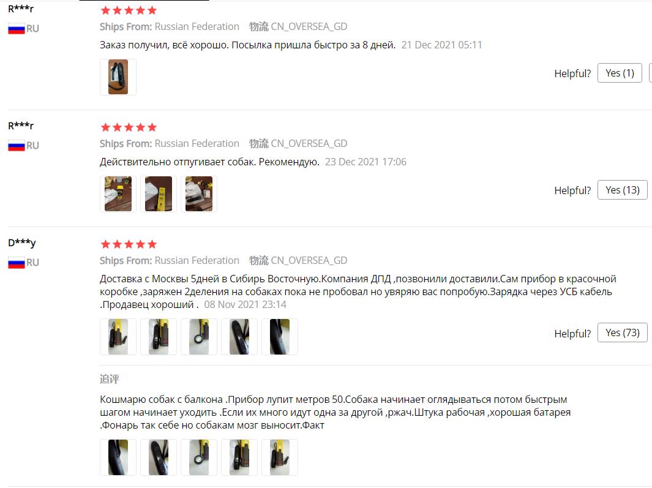Viewport: 652px width, 488px height.
Task: Click Yes (13) helpful button
Action: pos(623,190)
